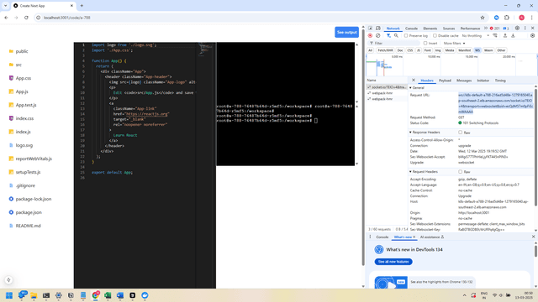Open the Windows Start menu
538x302 pixels.
point(9,295)
